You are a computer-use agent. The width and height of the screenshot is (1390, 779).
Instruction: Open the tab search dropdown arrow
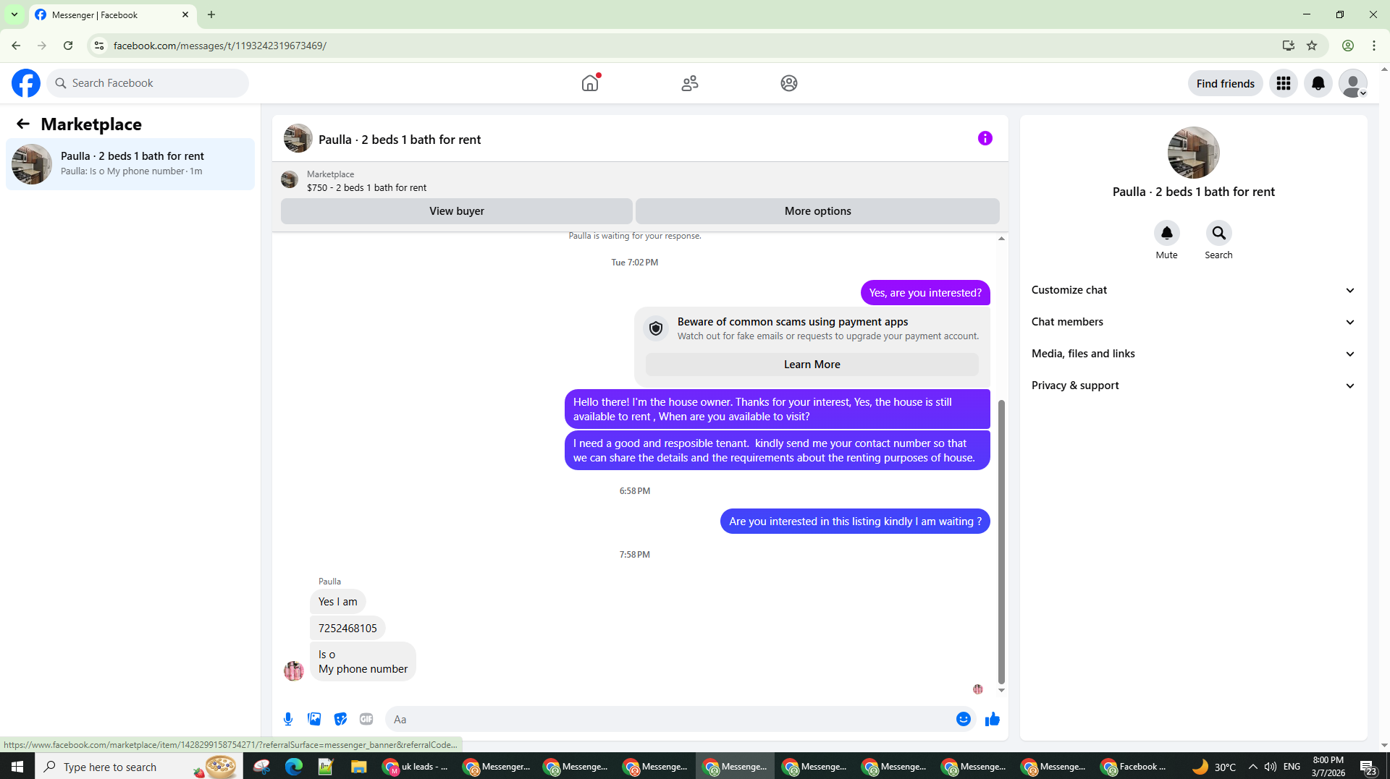[14, 14]
